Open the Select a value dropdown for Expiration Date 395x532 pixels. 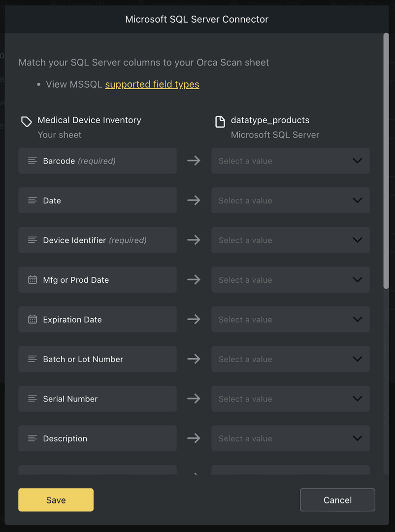click(291, 319)
